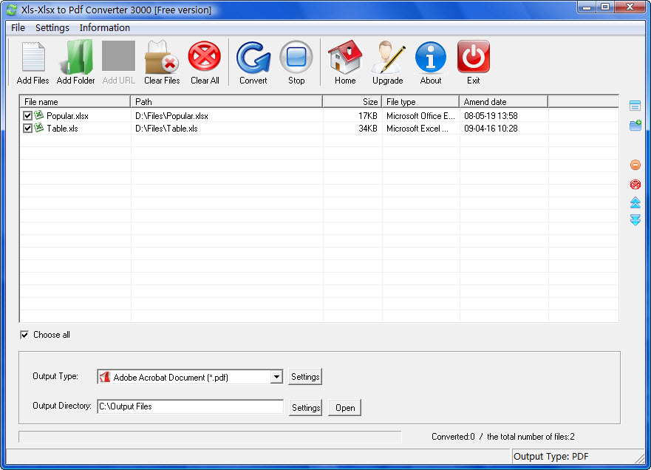The width and height of the screenshot is (651, 470).
Task: Click the greyed-out Add URL toolbar icon
Action: pyautogui.click(x=118, y=55)
